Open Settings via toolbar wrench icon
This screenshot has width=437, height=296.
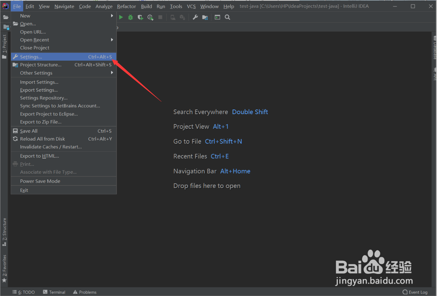[x=195, y=17]
